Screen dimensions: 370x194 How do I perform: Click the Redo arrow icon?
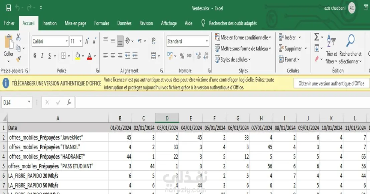29,8
